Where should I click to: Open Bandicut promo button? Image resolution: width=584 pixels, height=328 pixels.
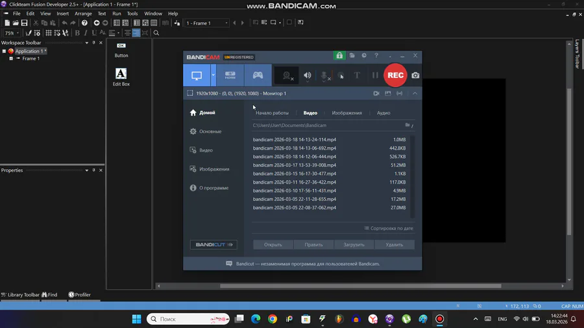pos(213,244)
